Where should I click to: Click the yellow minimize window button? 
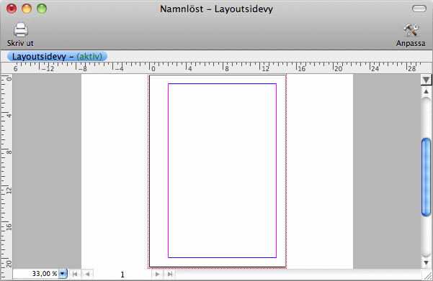(x=27, y=9)
